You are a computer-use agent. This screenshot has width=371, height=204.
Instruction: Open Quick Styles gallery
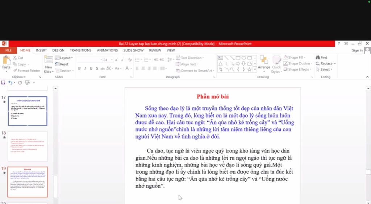[276, 64]
